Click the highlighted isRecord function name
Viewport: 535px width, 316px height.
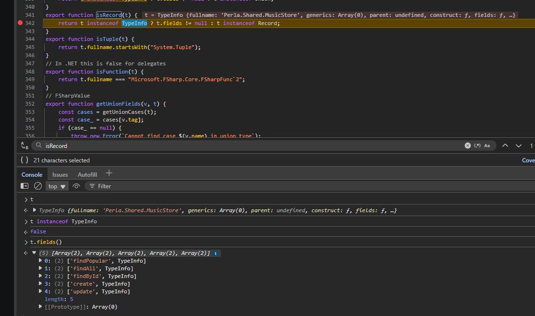[109, 15]
